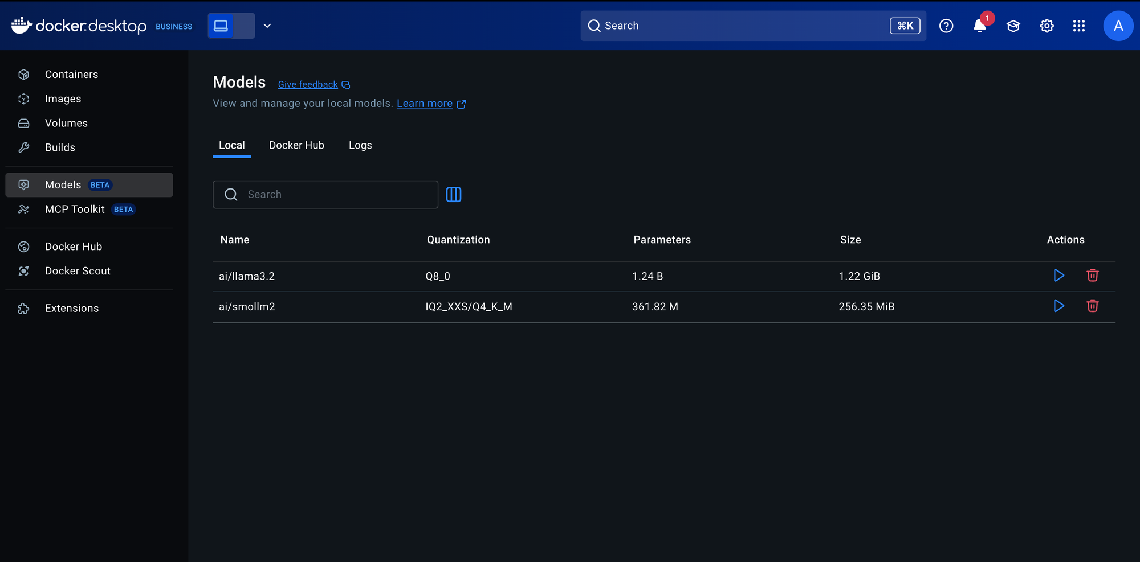Image resolution: width=1140 pixels, height=562 pixels.
Task: Click the Volumes sidebar icon
Action: [24, 123]
